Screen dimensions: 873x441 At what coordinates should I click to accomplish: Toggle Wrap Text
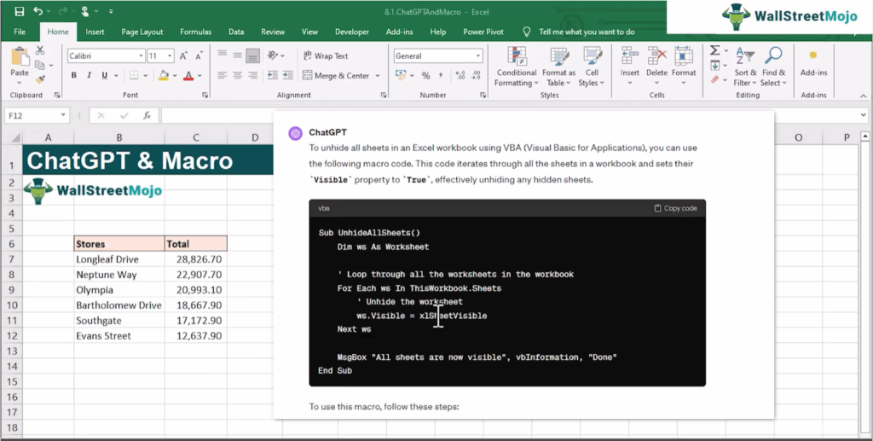[x=326, y=55]
